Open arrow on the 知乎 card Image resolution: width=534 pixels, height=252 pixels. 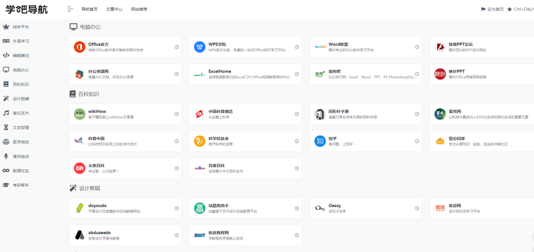(417, 141)
